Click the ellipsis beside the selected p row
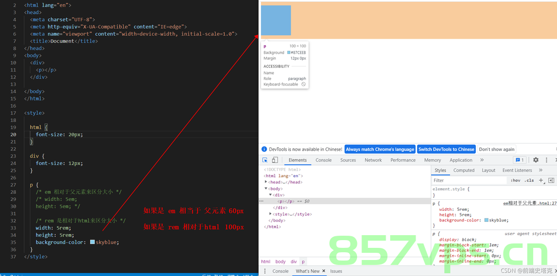 click(261, 201)
